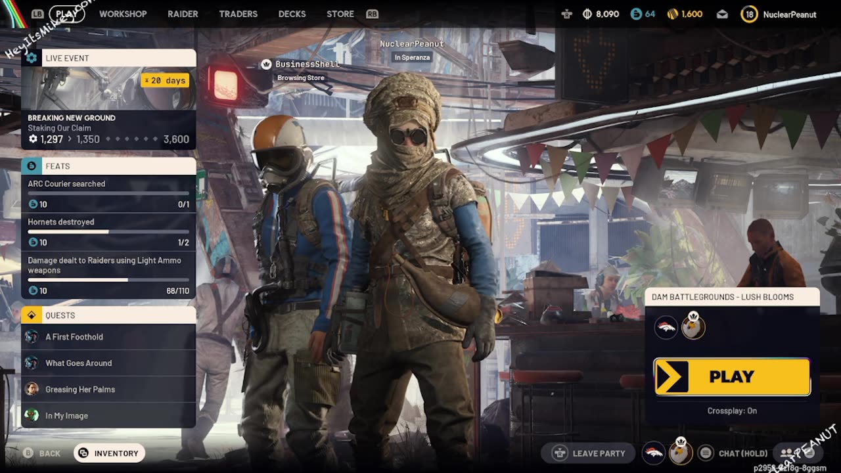841x473 pixels.
Task: Click the 20 days event timer badge
Action: pyautogui.click(x=165, y=80)
